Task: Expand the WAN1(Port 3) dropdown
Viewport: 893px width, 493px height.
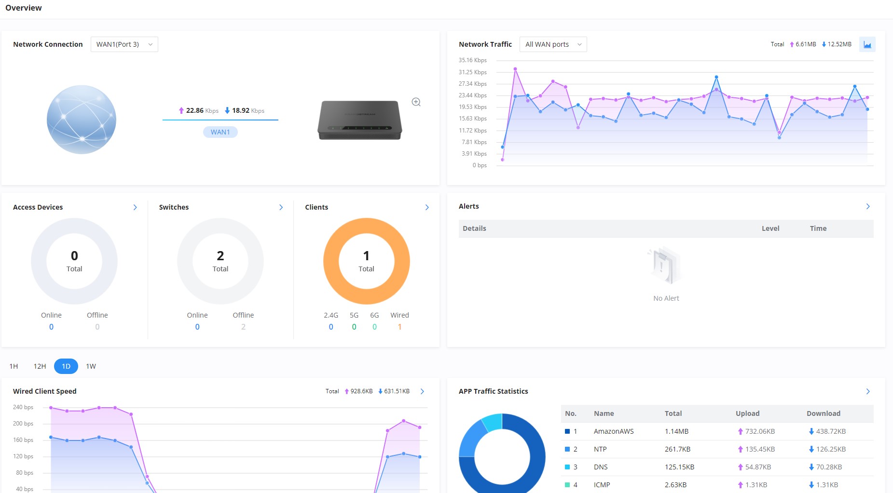Action: (x=124, y=44)
